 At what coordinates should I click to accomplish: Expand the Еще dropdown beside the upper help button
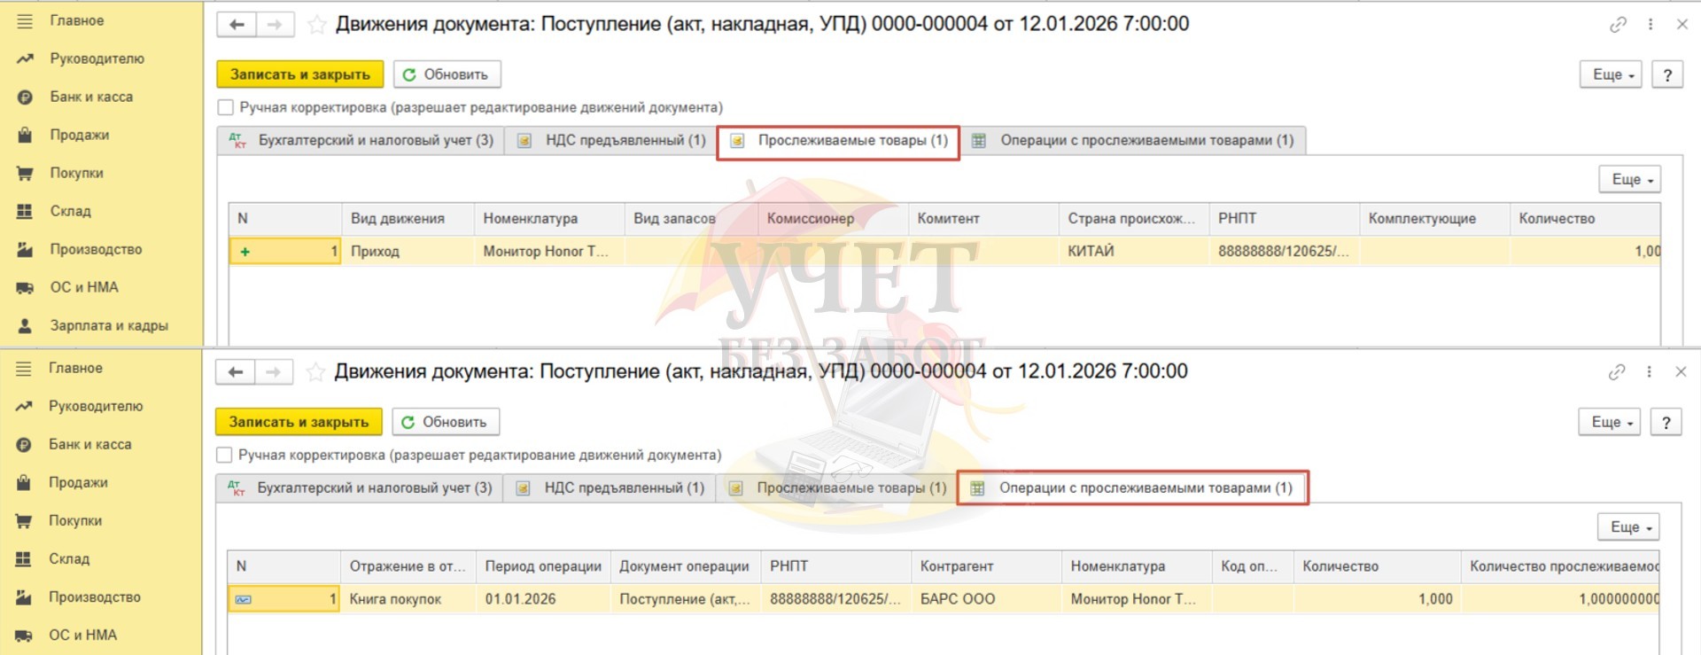point(1611,74)
